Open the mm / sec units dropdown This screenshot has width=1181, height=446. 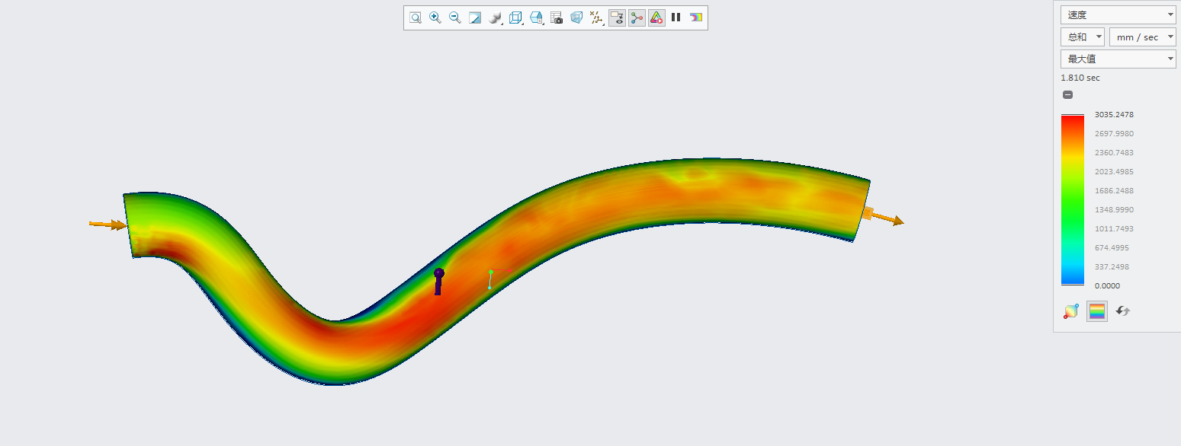pyautogui.click(x=1142, y=37)
